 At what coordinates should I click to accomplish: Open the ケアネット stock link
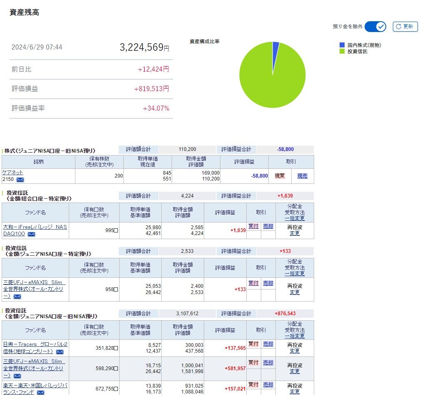point(12,173)
